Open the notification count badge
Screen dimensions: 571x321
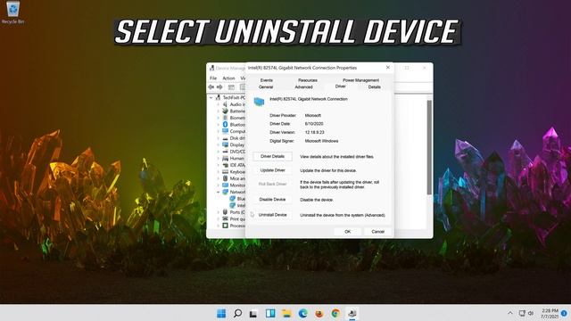tap(564, 313)
